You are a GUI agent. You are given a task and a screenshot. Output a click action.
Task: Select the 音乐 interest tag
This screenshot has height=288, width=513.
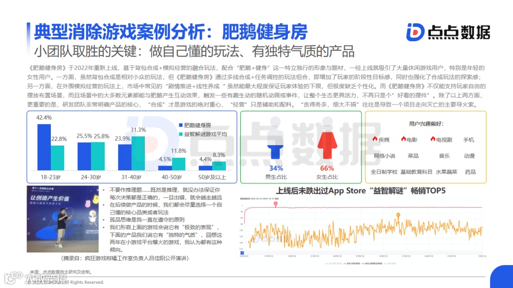(x=444, y=156)
